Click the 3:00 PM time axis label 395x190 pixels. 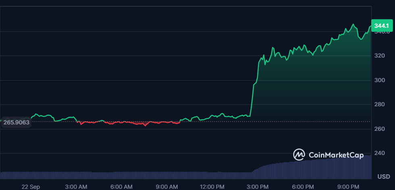[x=258, y=187]
